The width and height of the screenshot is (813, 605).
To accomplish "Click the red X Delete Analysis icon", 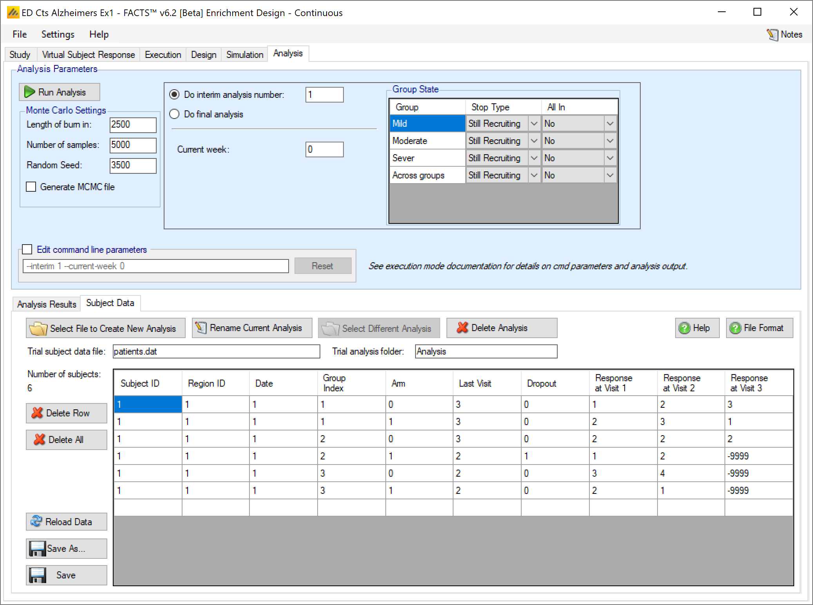I will (x=463, y=328).
